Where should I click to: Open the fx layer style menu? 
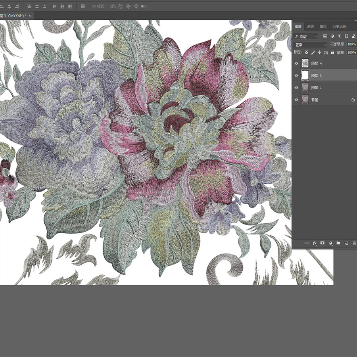(x=315, y=243)
